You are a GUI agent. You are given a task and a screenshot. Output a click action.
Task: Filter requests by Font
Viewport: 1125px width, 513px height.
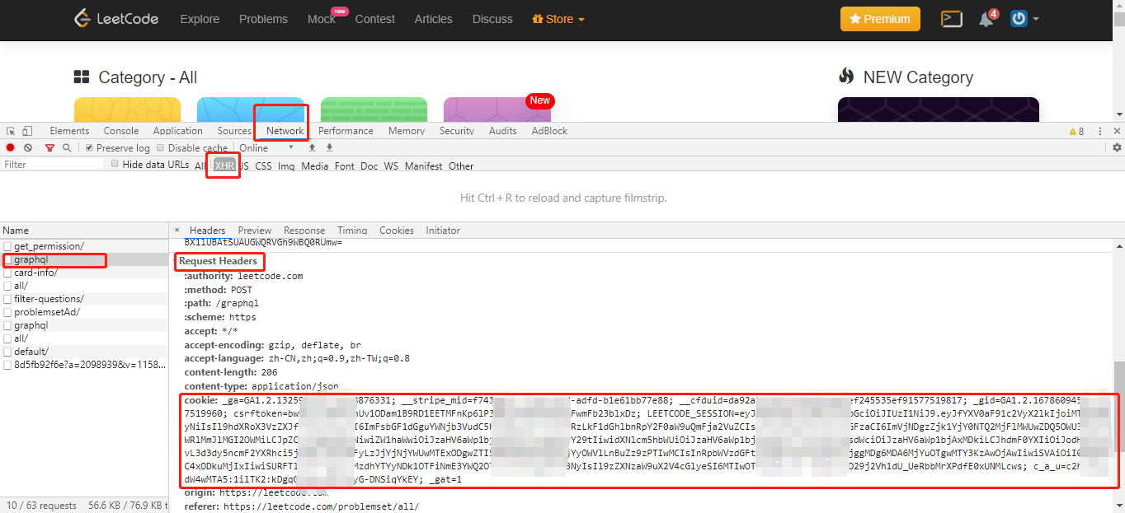[x=344, y=166]
